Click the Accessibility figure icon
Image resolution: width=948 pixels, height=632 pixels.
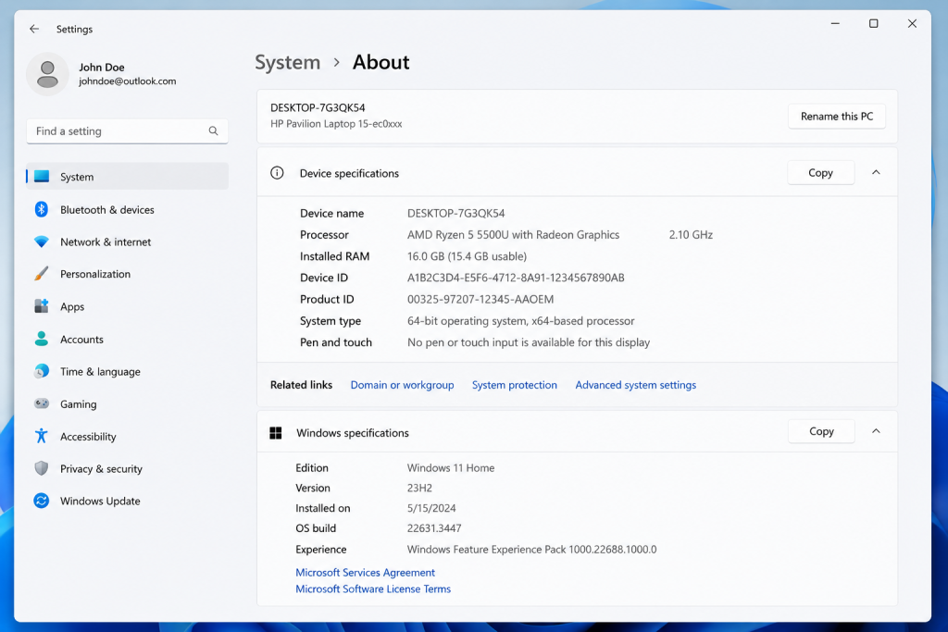41,436
